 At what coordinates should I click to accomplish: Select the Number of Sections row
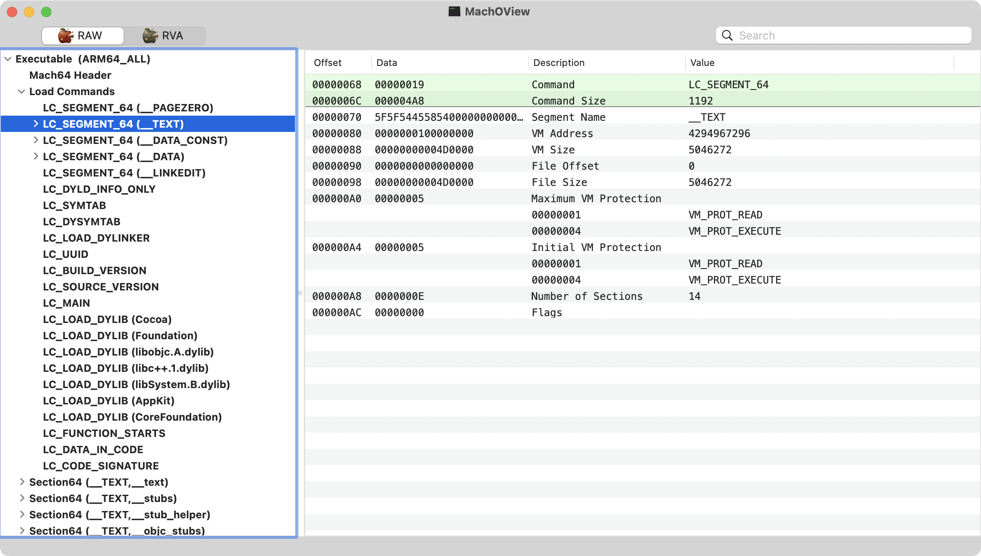tap(587, 296)
